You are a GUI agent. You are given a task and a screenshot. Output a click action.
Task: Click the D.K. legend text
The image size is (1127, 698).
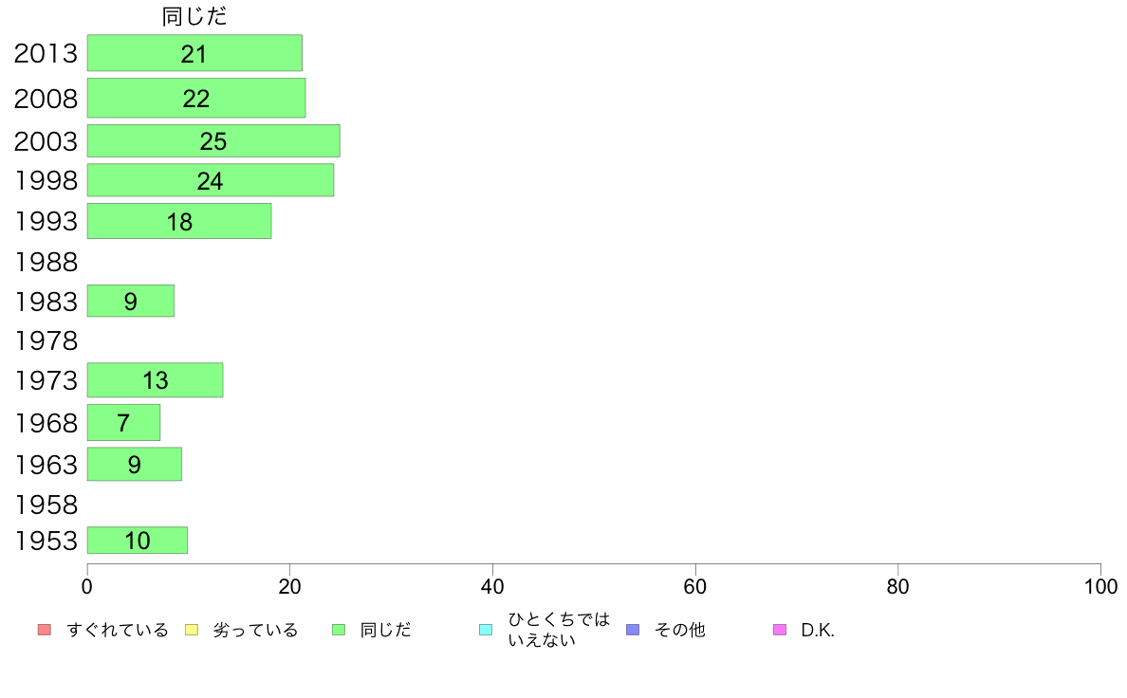[x=818, y=631]
